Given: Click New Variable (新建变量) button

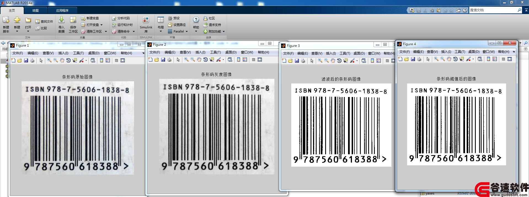Looking at the screenshot, I should [x=90, y=18].
